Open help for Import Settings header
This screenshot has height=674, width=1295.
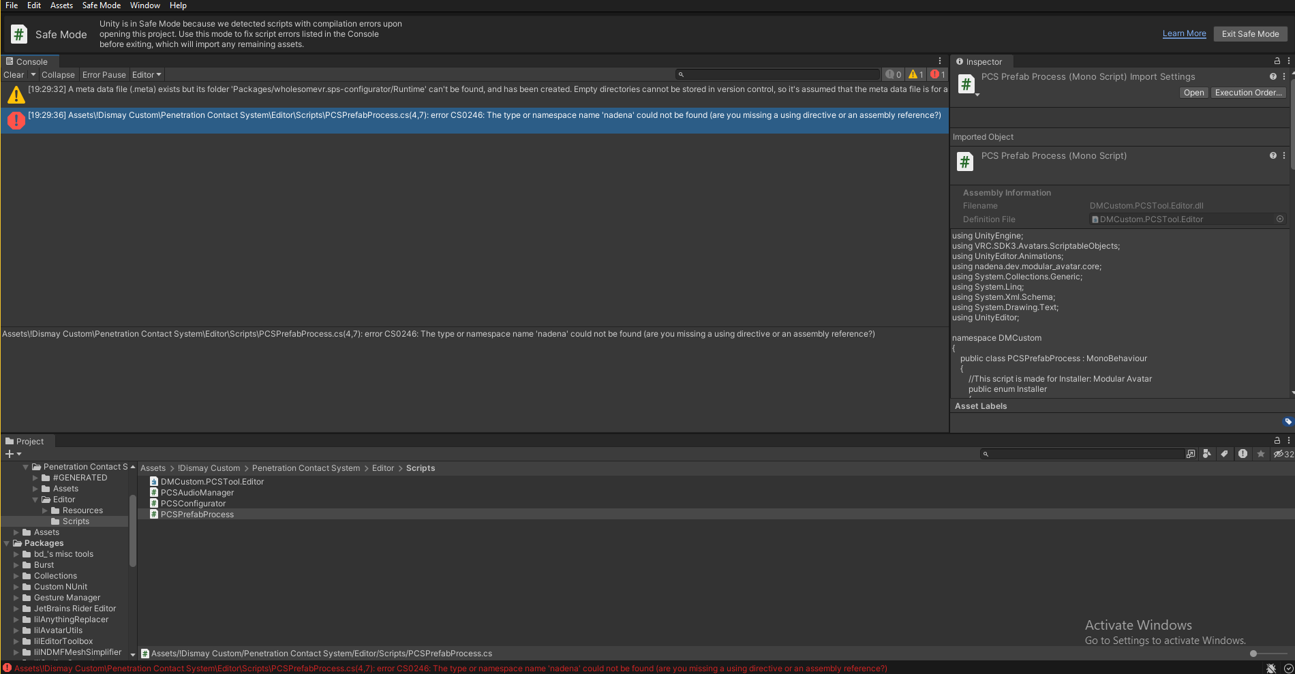click(1273, 76)
